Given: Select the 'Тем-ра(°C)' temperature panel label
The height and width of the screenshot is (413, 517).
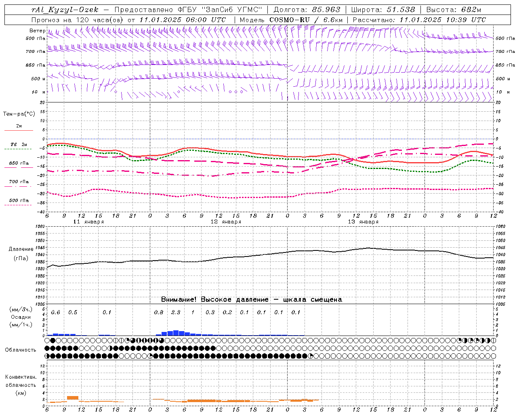Looking at the screenshot, I should [x=19, y=114].
